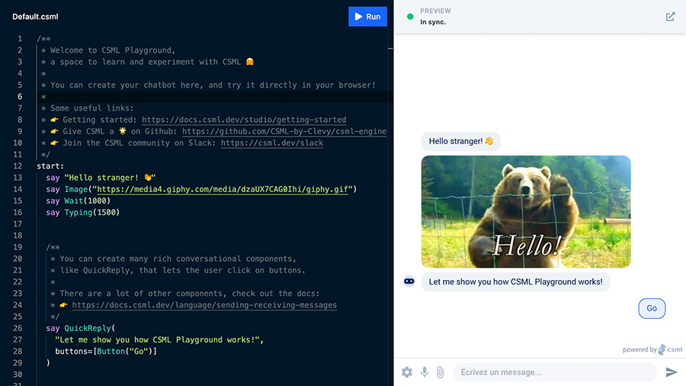This screenshot has height=386, width=686.
Task: Open the Github csml-engine link
Action: coord(284,131)
